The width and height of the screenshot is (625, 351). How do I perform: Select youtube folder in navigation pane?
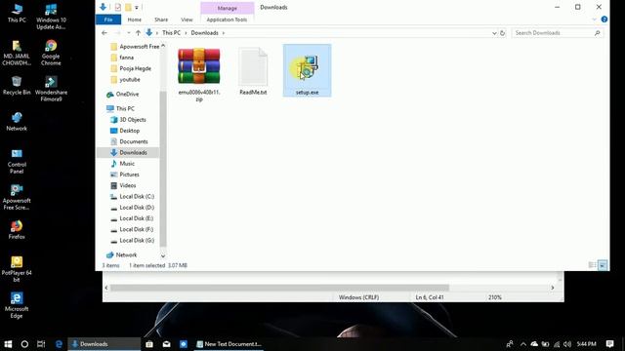pyautogui.click(x=125, y=80)
